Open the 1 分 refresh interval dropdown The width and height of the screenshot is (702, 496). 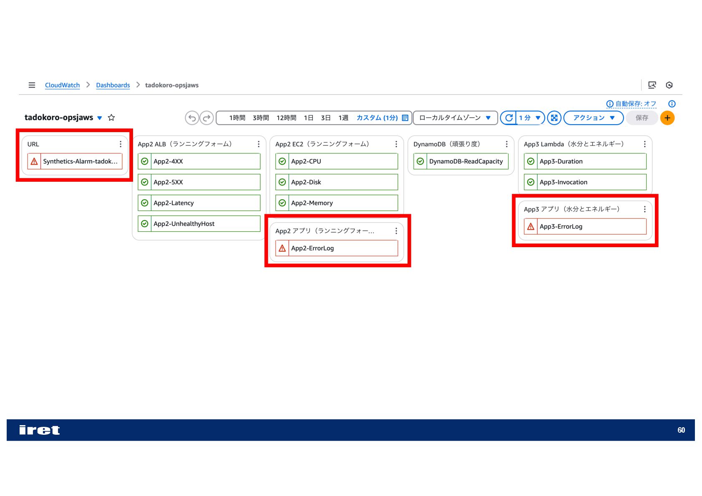click(x=530, y=118)
